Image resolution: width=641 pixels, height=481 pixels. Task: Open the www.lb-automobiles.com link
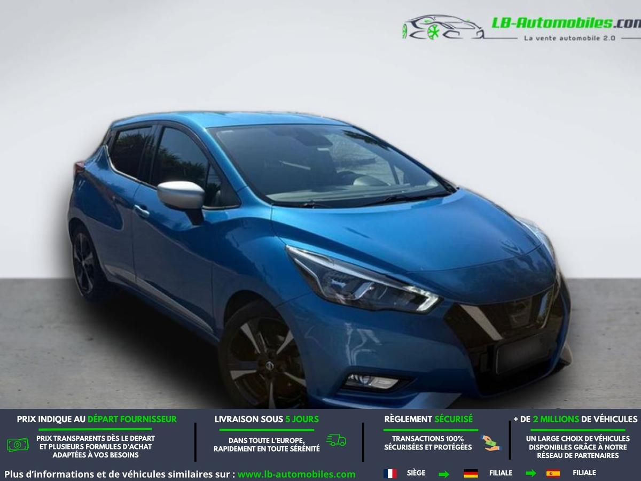coord(296,474)
